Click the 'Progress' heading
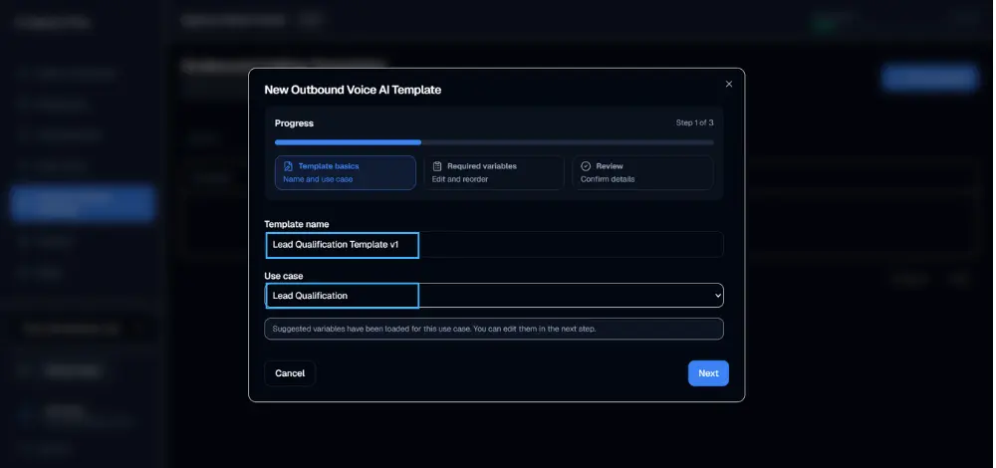The height and width of the screenshot is (468, 996). 294,123
